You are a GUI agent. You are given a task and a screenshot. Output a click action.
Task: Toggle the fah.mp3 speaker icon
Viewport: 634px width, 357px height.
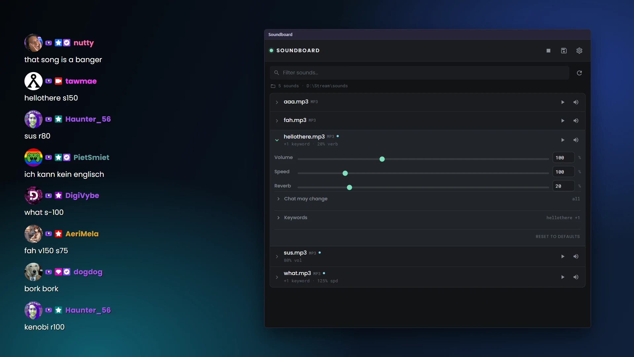pos(576,121)
